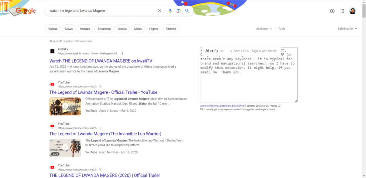Open Watch THE LEGEND OF LWANDA MAGERE on kweliTV
The height and width of the screenshot is (178, 366).
(x=101, y=61)
